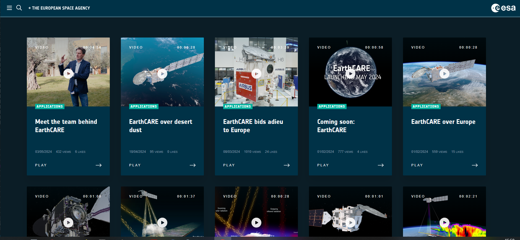Click the 00:04:54 duration label
Viewport: 520px width, 240px height.
(92, 47)
